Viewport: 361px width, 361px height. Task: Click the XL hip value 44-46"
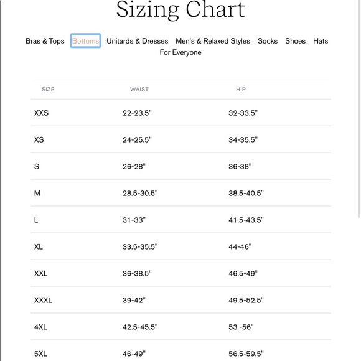(x=240, y=247)
